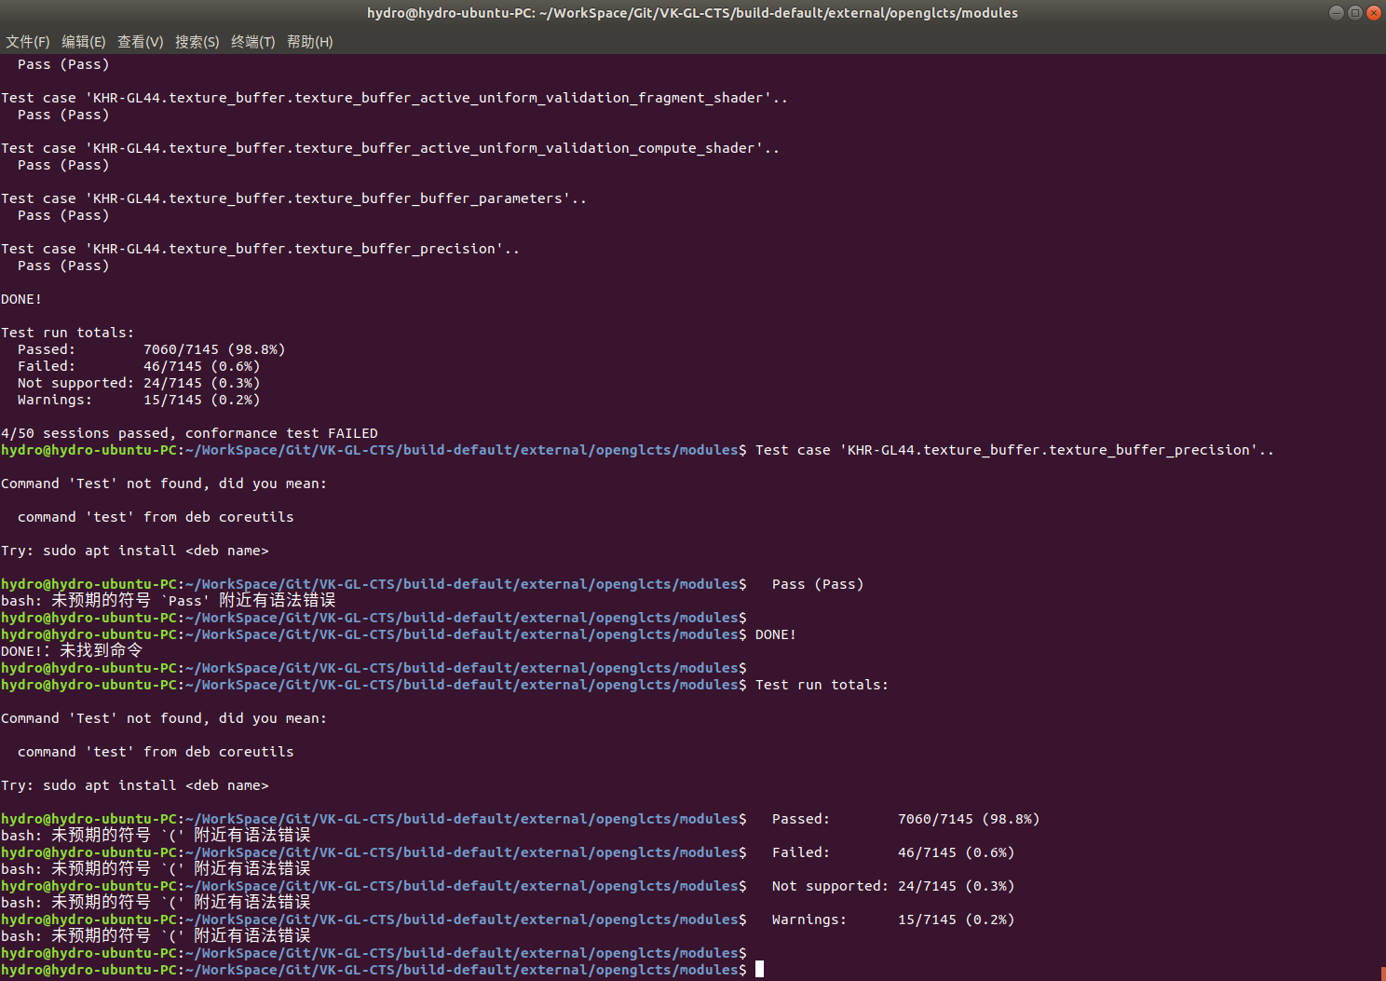Open the 文件(F) menu
Screen dimensions: 1386x981
point(28,42)
